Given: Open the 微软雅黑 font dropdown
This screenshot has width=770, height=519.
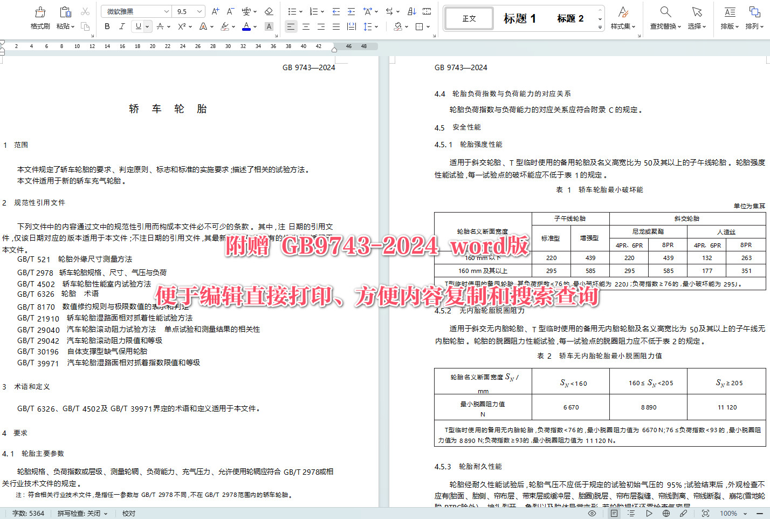Looking at the screenshot, I should tap(166, 11).
